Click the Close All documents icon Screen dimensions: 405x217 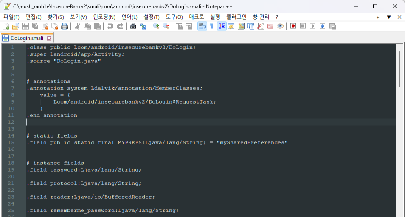click(x=55, y=26)
